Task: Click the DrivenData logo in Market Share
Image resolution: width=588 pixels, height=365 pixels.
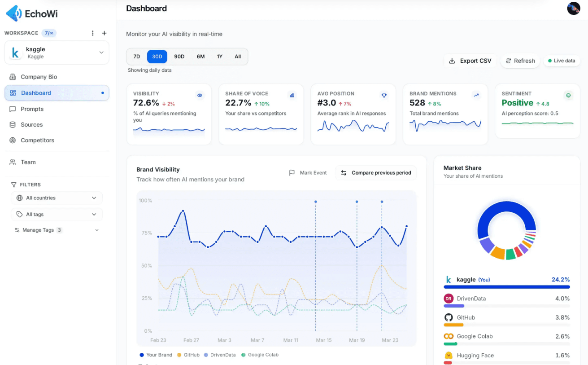Action: [449, 299]
